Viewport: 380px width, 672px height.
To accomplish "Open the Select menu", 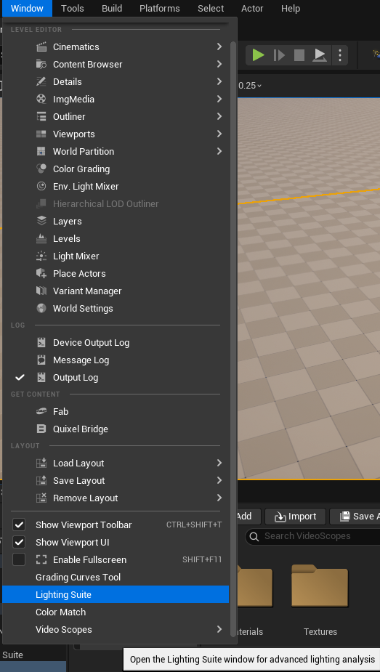I will tap(211, 9).
